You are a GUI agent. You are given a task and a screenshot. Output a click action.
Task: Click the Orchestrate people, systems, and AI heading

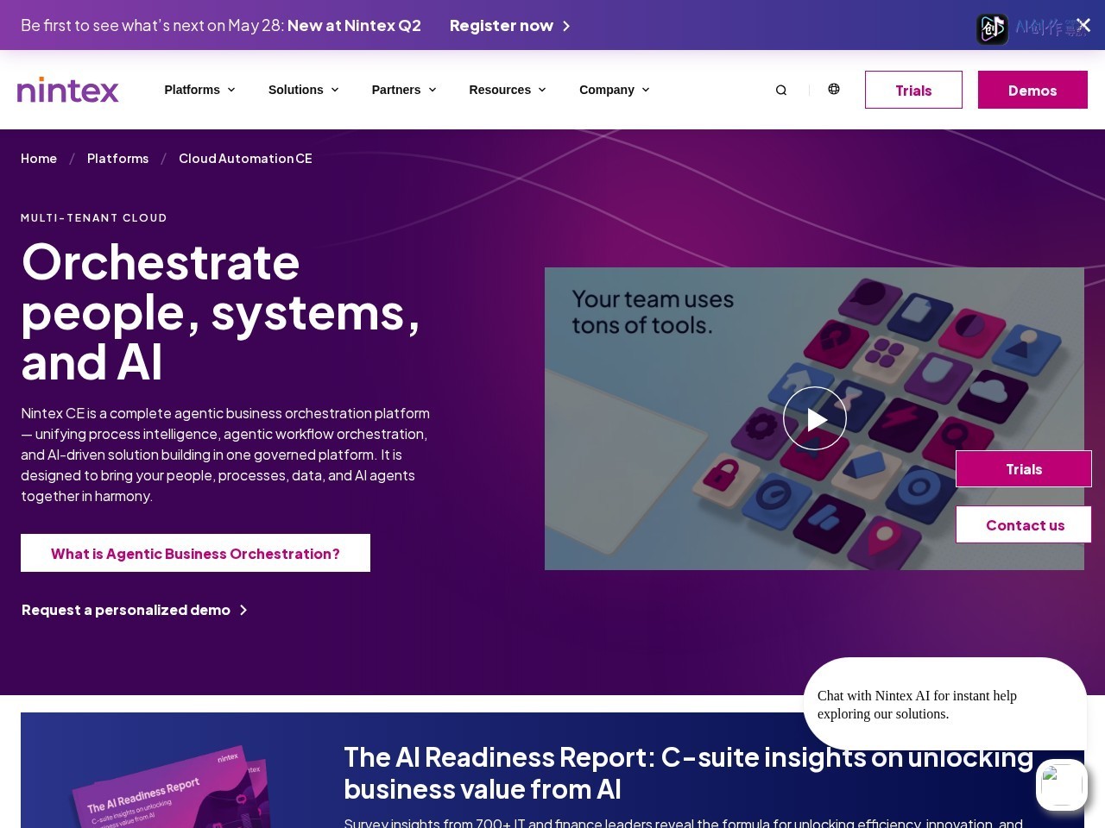(x=221, y=311)
